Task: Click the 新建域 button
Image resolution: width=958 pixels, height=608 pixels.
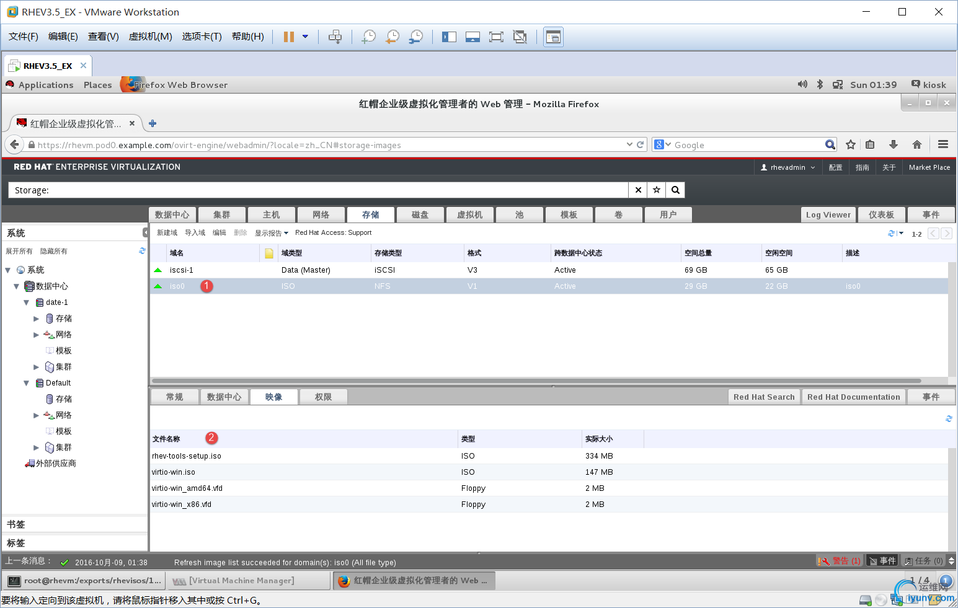Action: point(167,233)
